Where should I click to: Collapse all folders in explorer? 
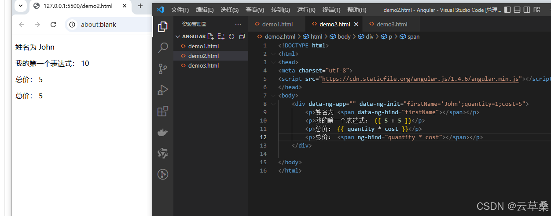(242, 36)
